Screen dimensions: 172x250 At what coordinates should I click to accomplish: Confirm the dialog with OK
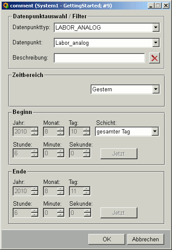(x=107, y=239)
